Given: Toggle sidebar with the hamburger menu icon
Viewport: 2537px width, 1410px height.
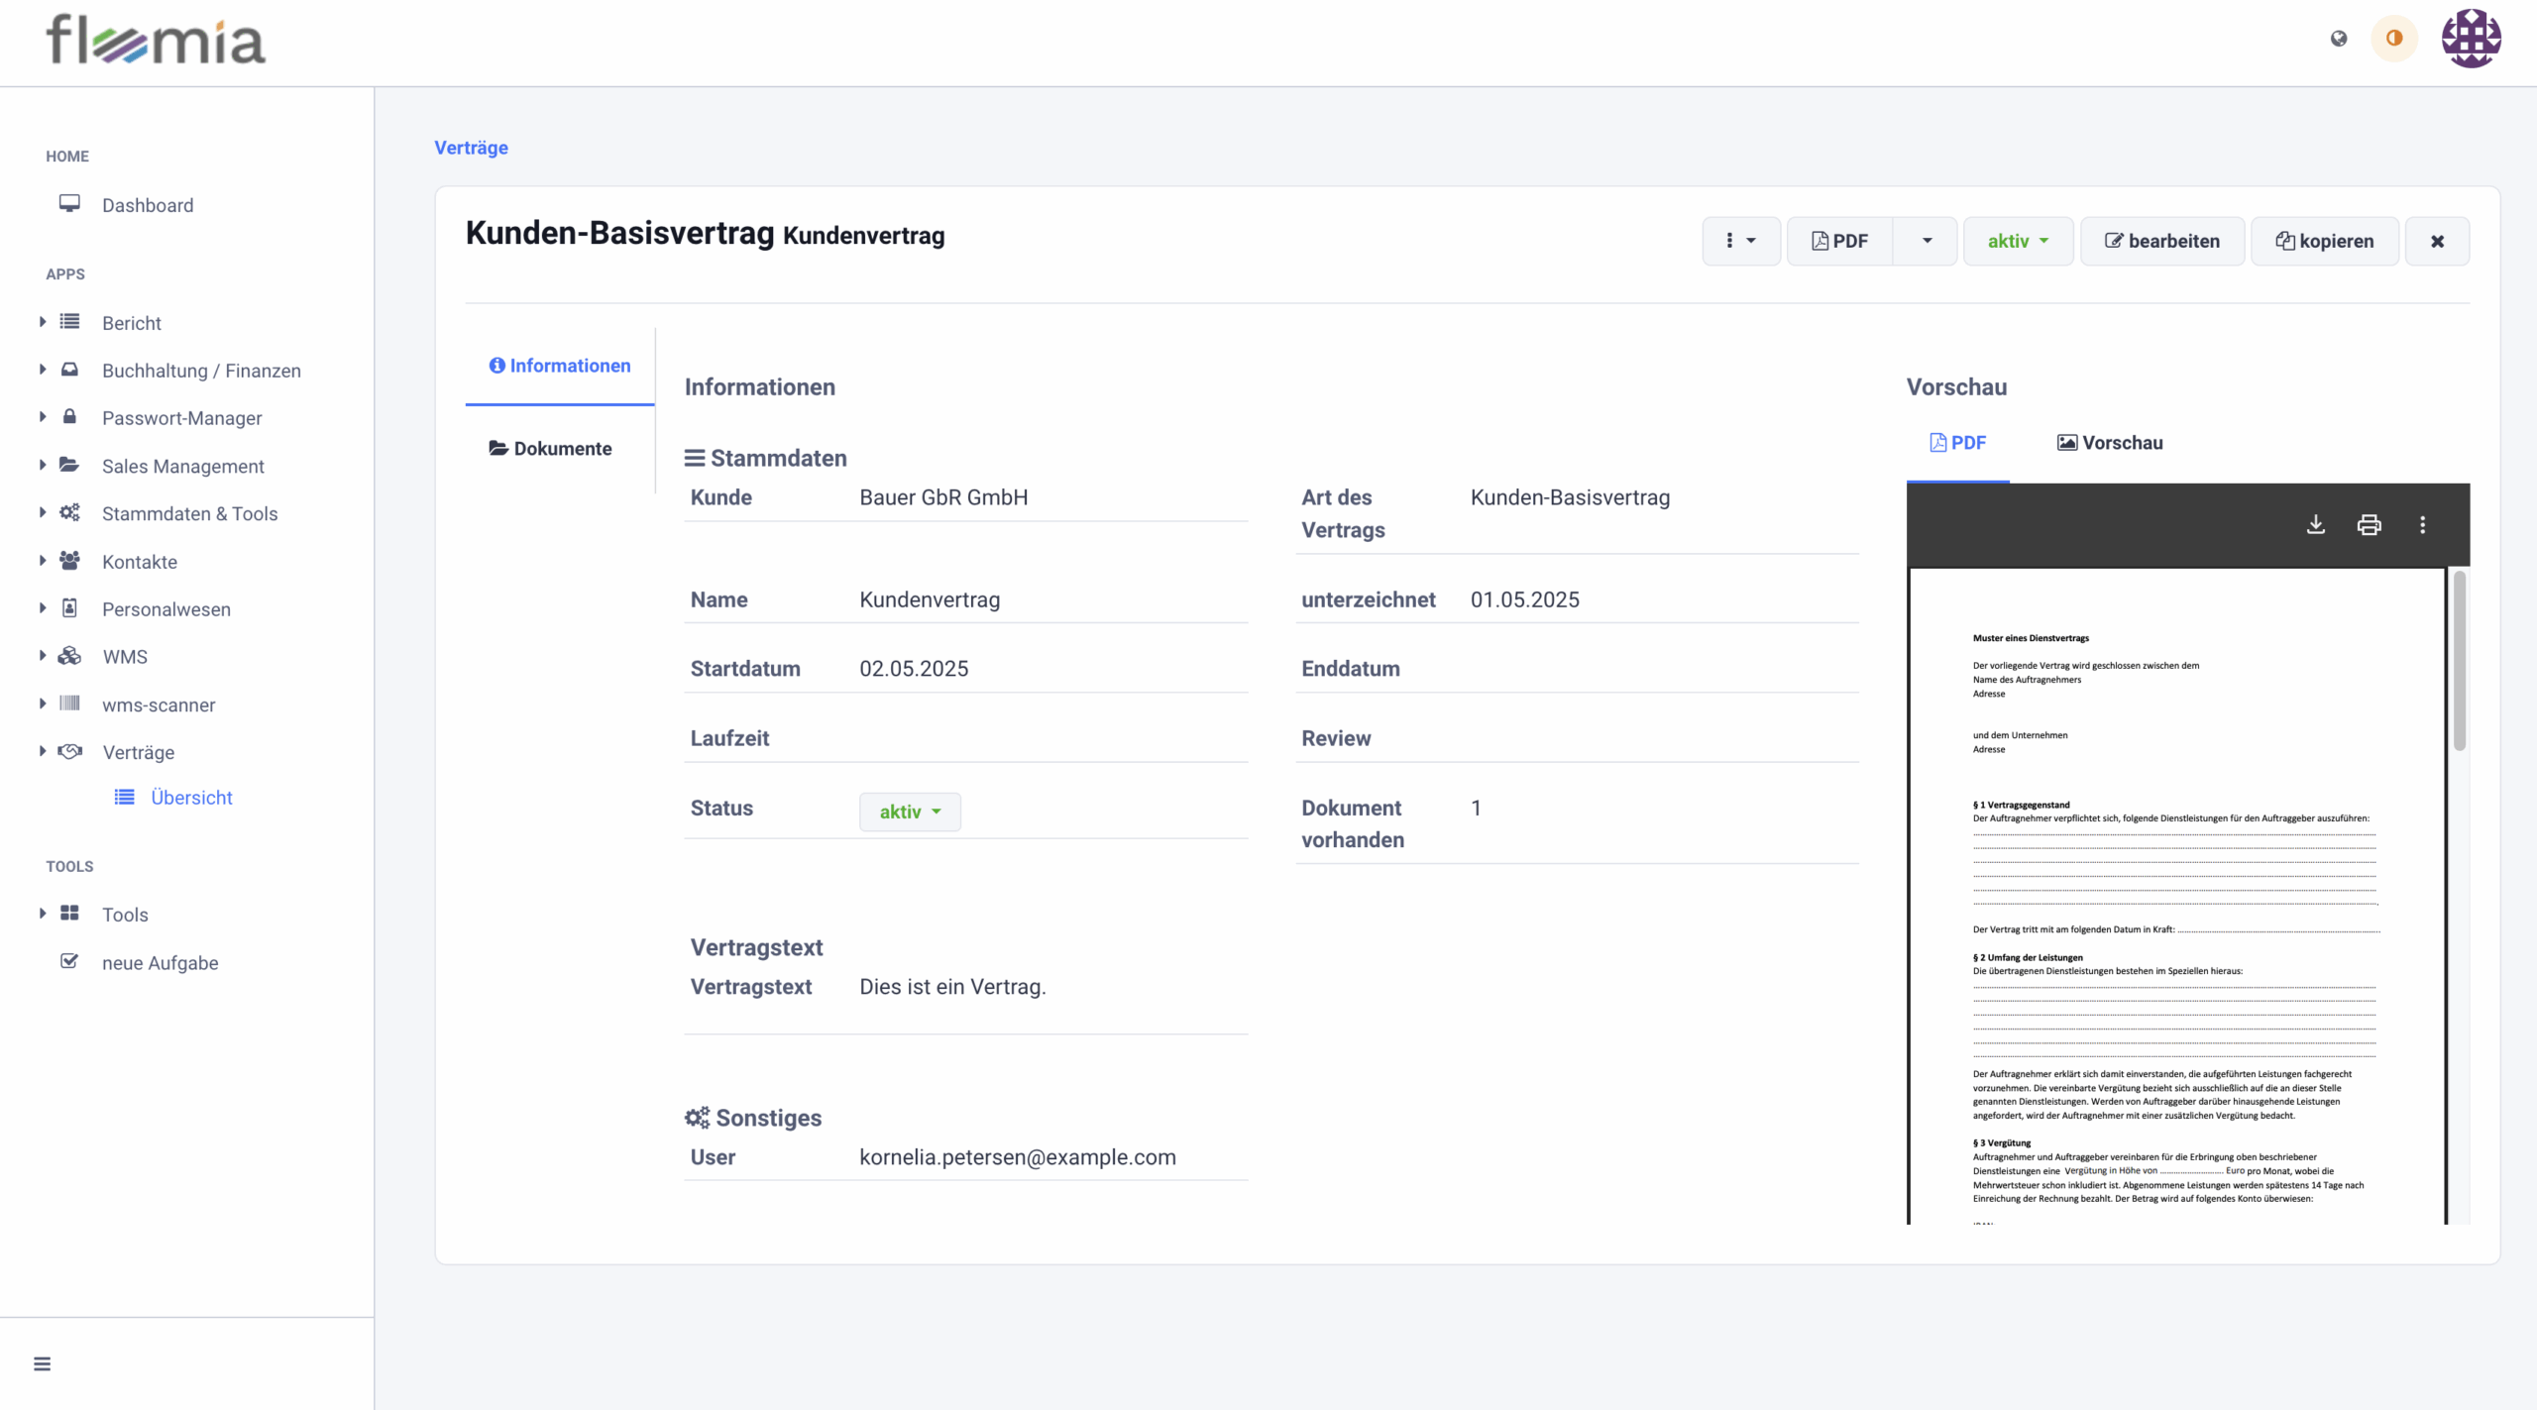Looking at the screenshot, I should tap(42, 1363).
